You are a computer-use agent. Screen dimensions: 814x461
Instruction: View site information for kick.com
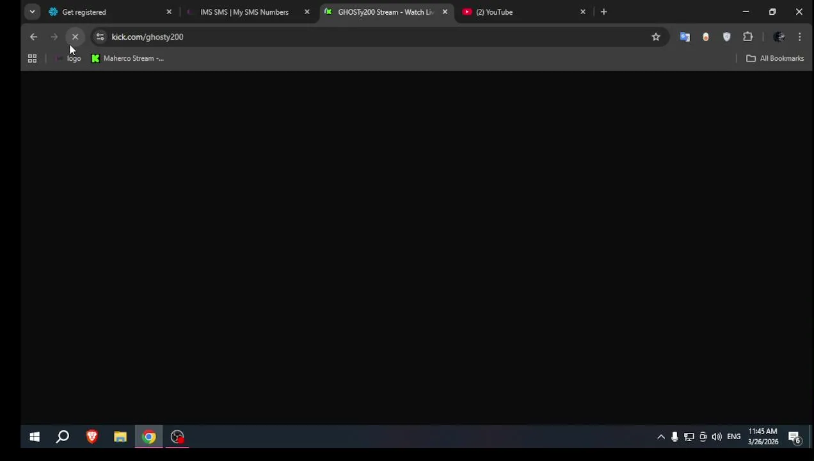pos(100,37)
